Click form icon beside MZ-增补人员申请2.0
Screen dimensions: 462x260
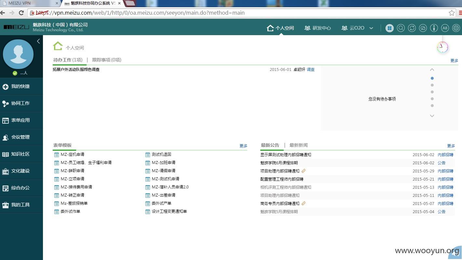148,187
